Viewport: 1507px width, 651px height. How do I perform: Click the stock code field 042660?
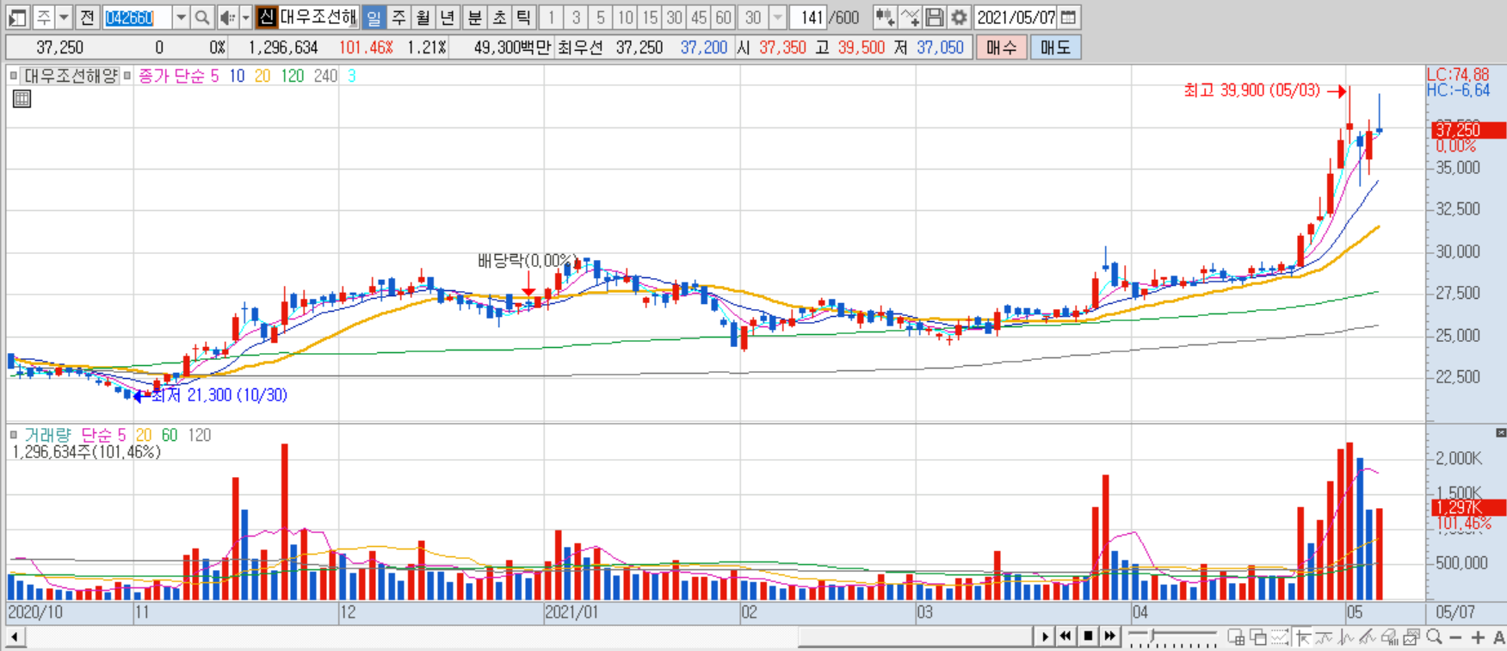click(x=137, y=17)
